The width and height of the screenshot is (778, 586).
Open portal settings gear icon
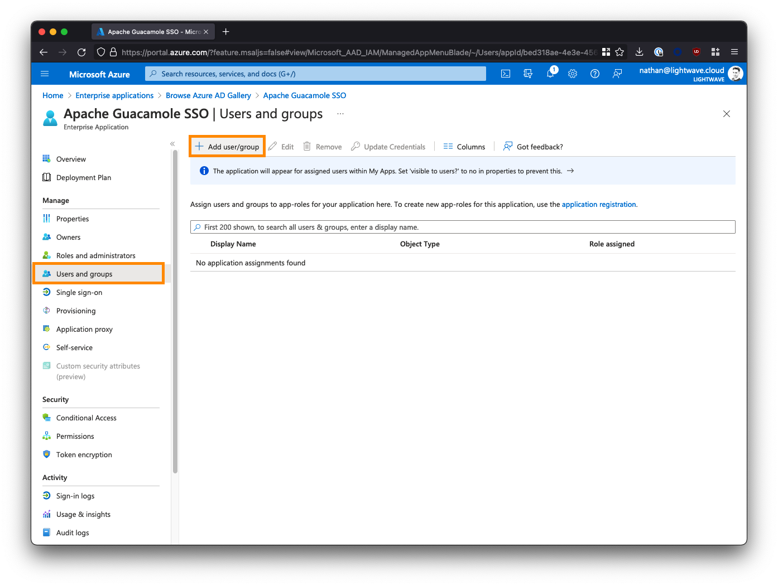(x=573, y=74)
